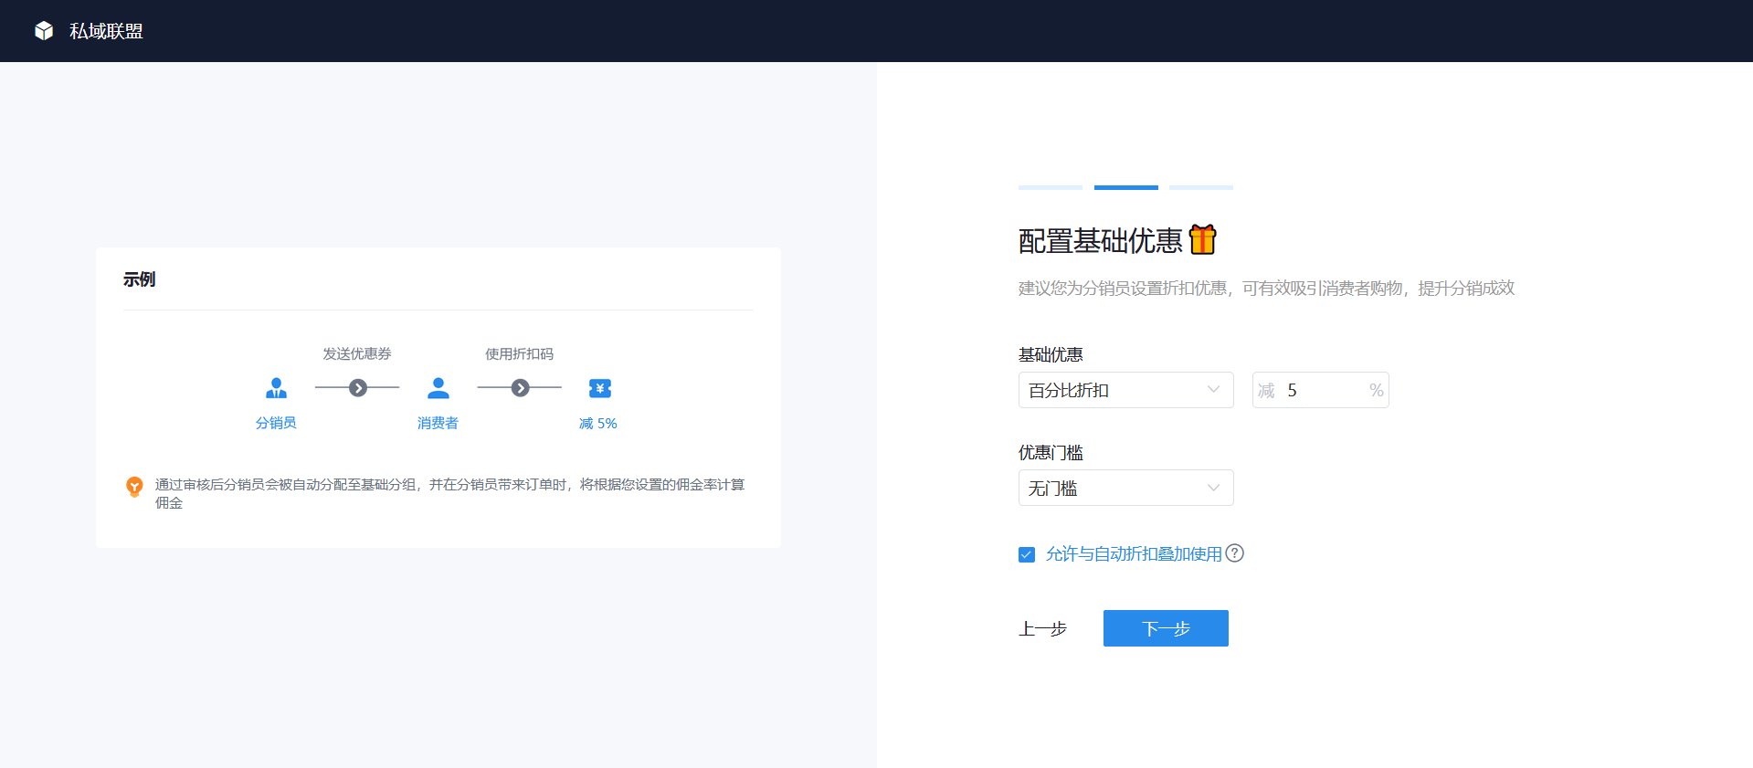Click the 下一步 button
Viewport: 1753px width, 768px height.
1166,628
